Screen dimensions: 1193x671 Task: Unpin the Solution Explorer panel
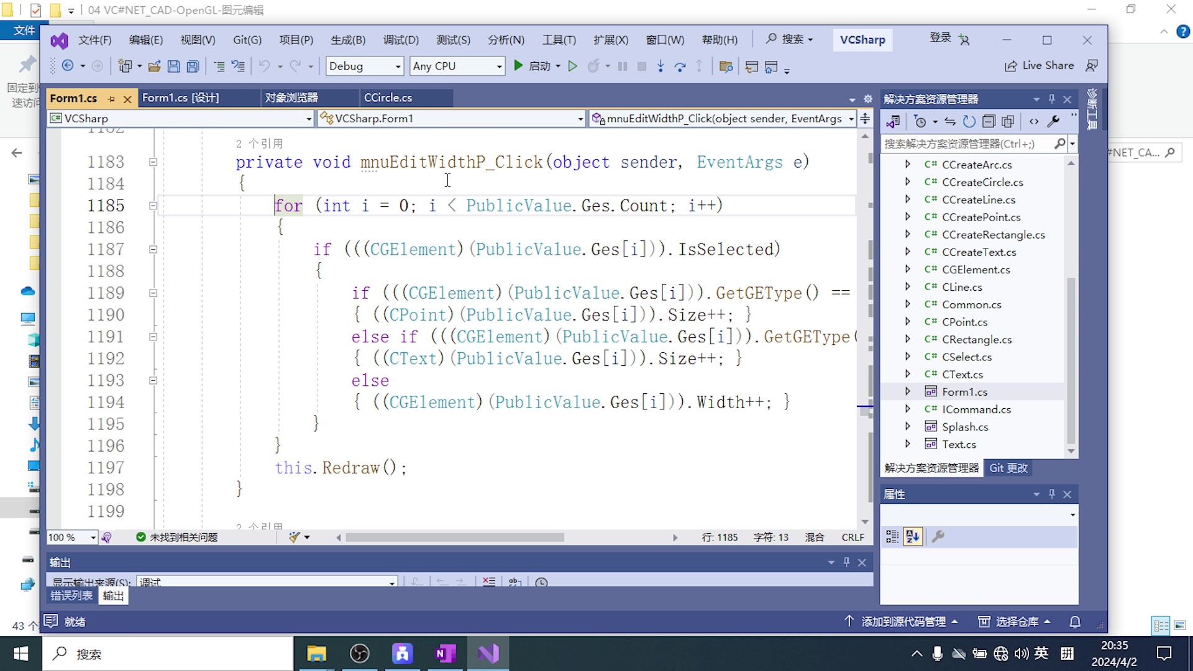(x=1051, y=99)
